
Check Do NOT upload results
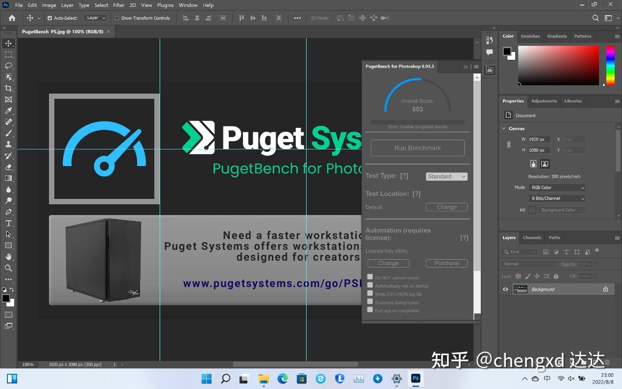tap(370, 277)
